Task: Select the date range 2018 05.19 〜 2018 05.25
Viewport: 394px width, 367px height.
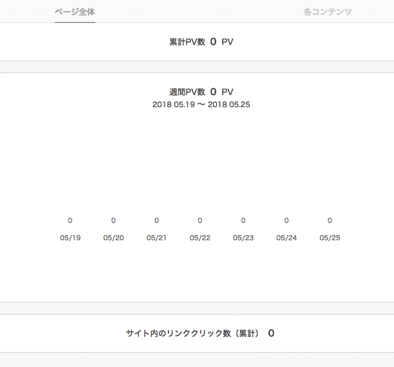Action: point(201,104)
